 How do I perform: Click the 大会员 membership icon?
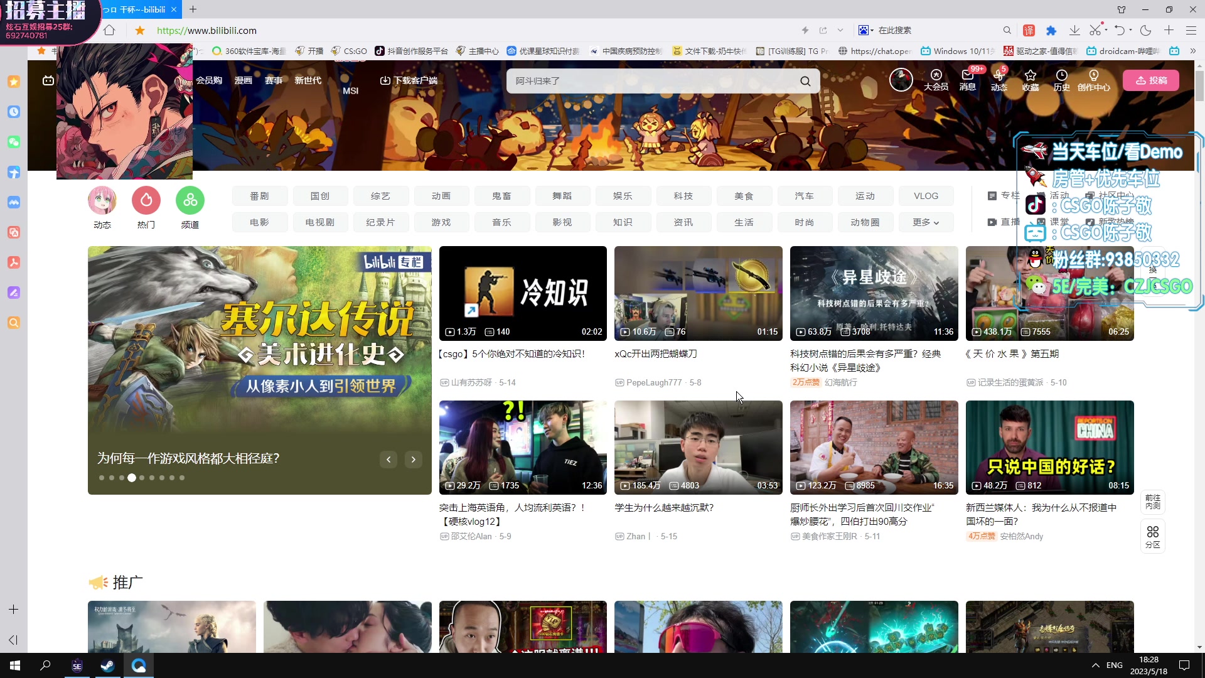click(x=936, y=75)
